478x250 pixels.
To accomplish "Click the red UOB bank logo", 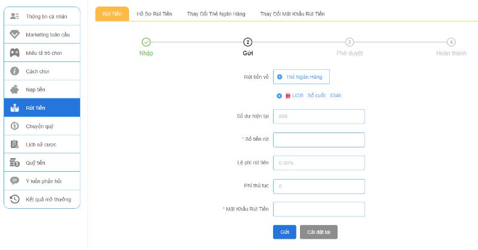I will pyautogui.click(x=288, y=95).
